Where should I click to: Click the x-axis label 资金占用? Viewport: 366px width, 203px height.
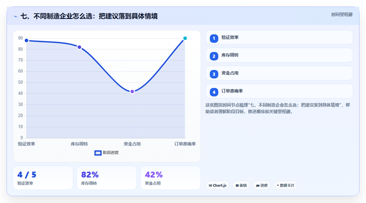point(132,144)
